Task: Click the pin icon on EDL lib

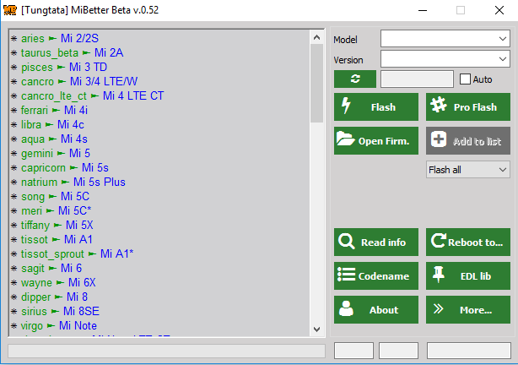Action: (439, 275)
